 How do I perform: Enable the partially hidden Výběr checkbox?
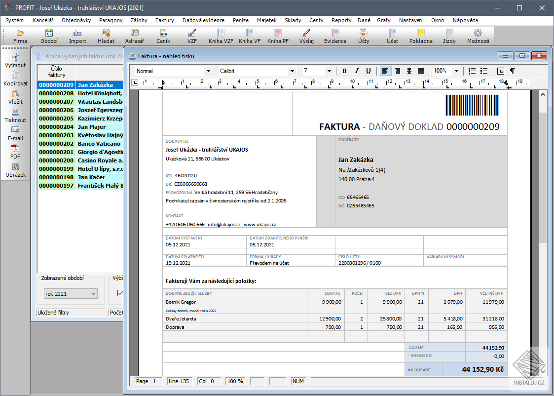click(119, 293)
